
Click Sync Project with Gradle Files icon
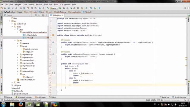(86, 8)
